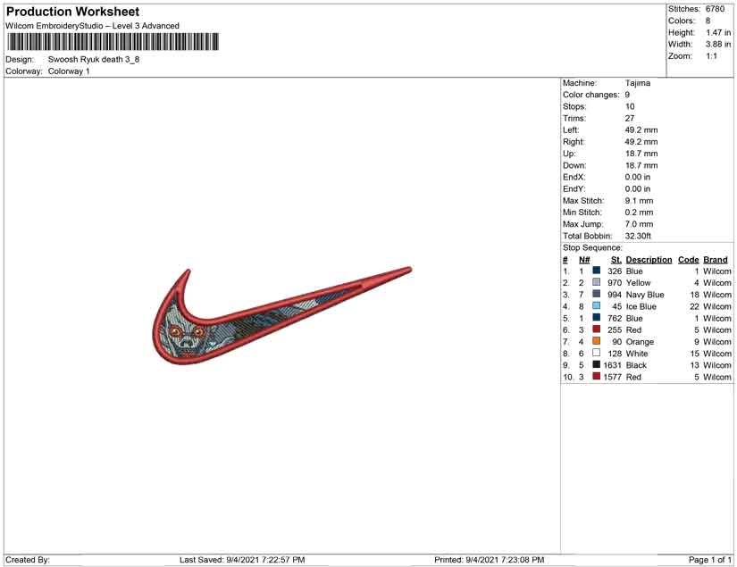The image size is (737, 567).
Task: Click the 'Last Saved: 9/4/2021 7:22:57 PM' text
Action: coord(242,560)
